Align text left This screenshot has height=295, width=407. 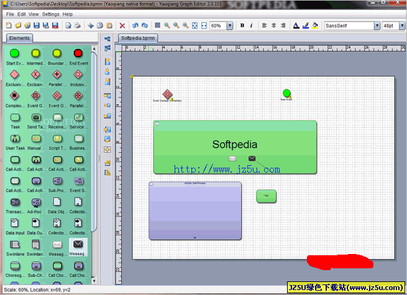tap(265, 25)
